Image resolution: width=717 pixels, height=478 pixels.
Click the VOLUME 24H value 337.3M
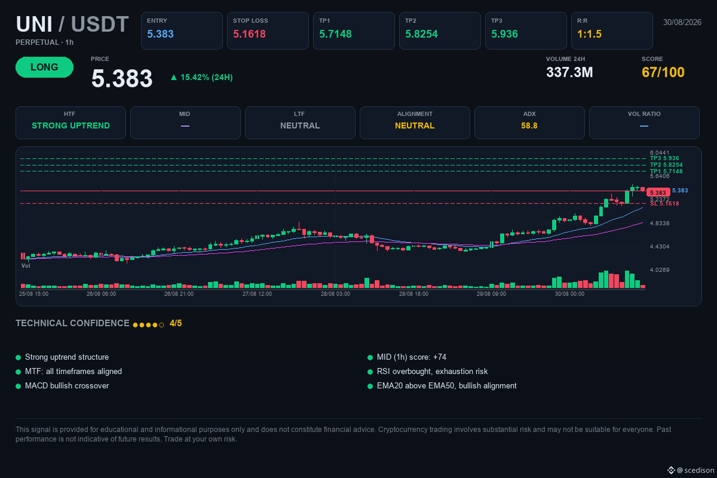[x=569, y=73]
